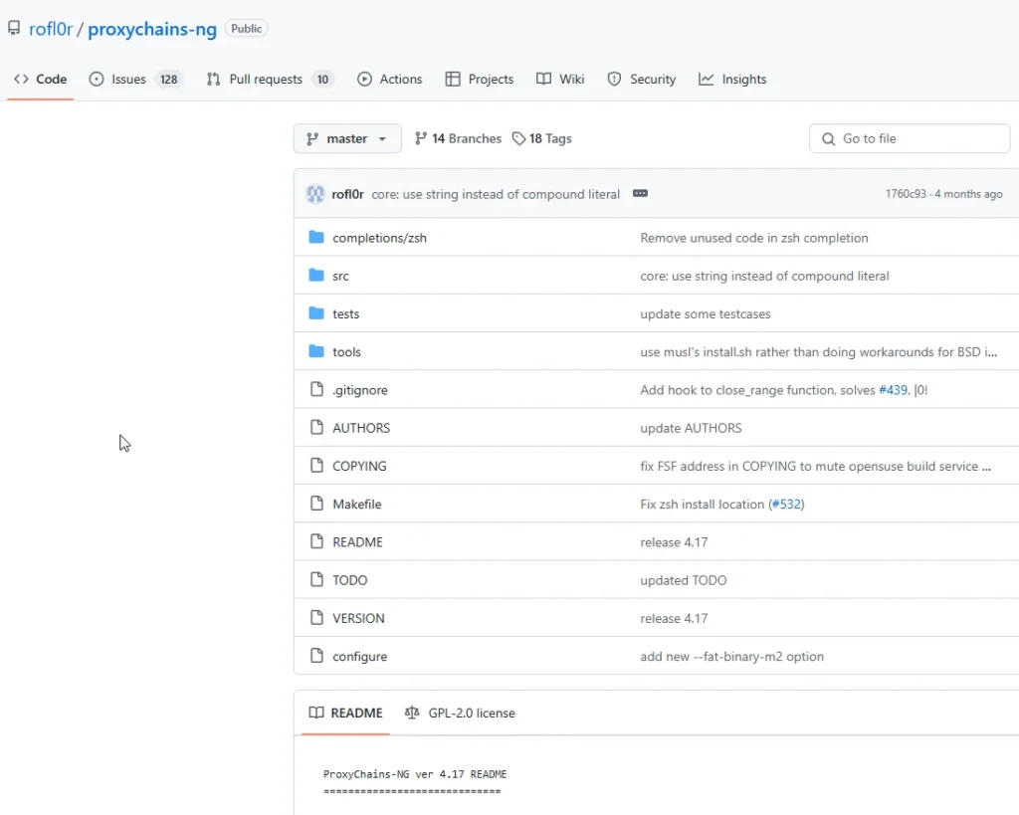Open commit 'updated TODO'

tap(683, 580)
